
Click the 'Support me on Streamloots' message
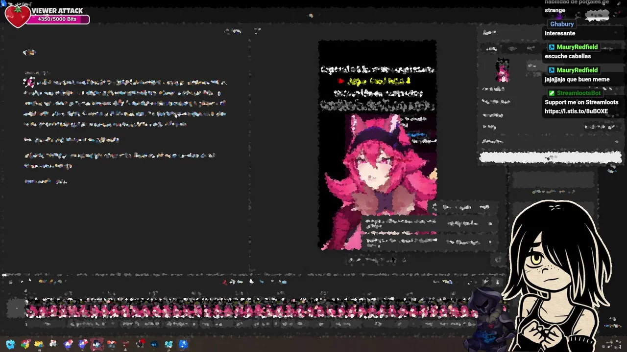click(581, 102)
